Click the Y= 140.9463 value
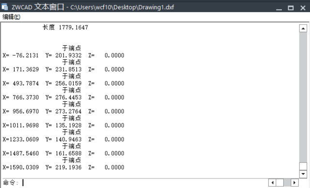The height and width of the screenshot is (188, 310). click(63, 139)
